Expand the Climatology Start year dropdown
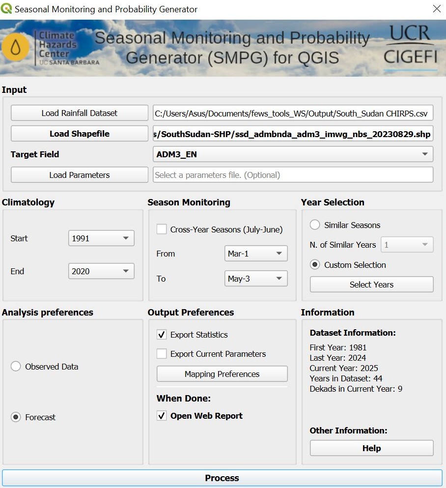Screen dimensions: 446x488 click(x=101, y=238)
